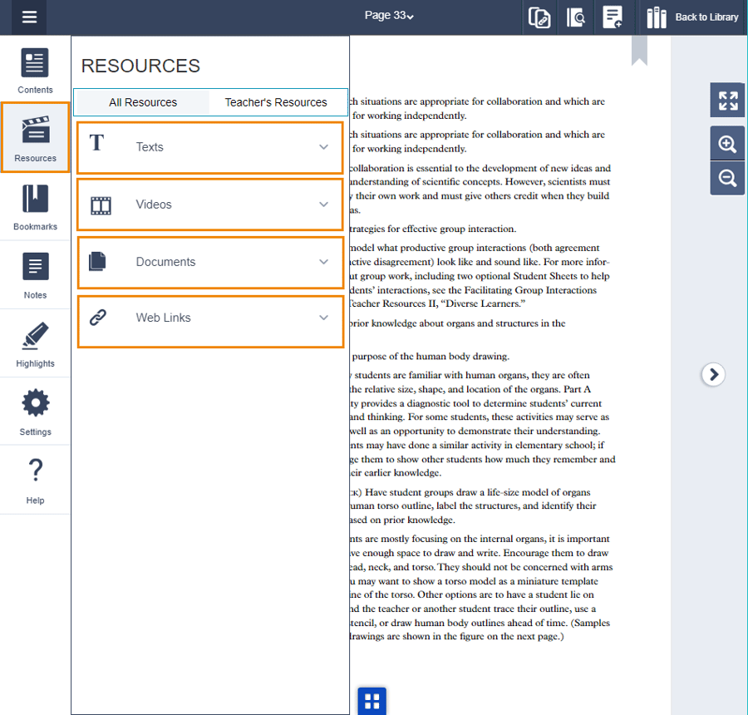This screenshot has height=715, width=748.
Task: Open the Contents panel in sidebar
Action: [x=35, y=70]
